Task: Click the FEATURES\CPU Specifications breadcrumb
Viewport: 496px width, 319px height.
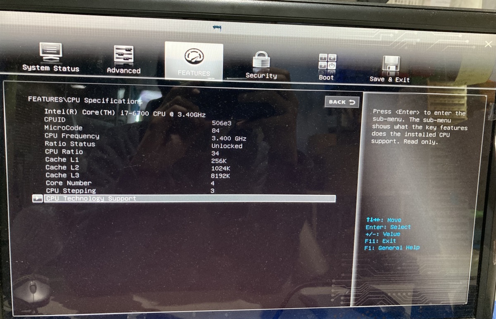Action: pos(85,100)
